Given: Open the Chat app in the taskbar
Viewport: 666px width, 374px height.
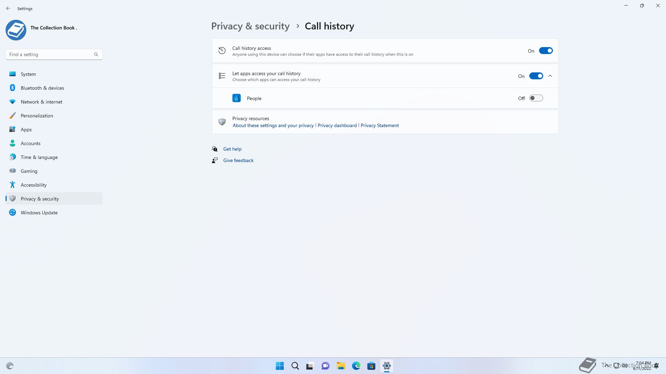Looking at the screenshot, I should tap(325, 366).
